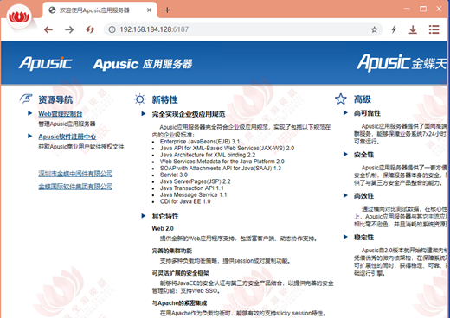Viewport: 450px width, 318px height.
Task: Click the 新特性 sun icon
Action: [140, 99]
